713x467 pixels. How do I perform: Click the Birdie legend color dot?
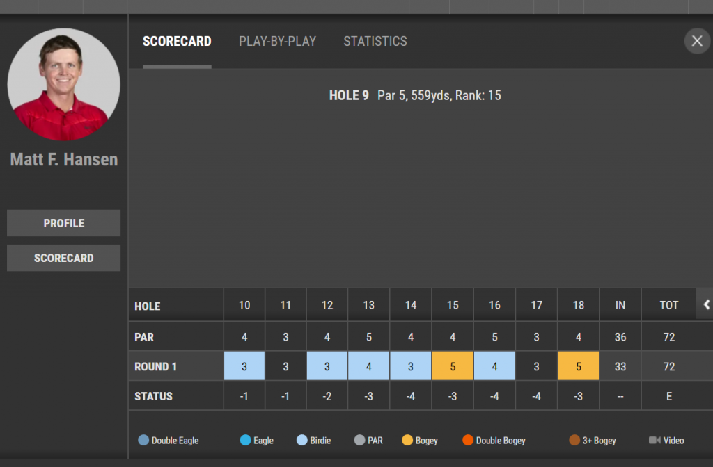pos(302,440)
